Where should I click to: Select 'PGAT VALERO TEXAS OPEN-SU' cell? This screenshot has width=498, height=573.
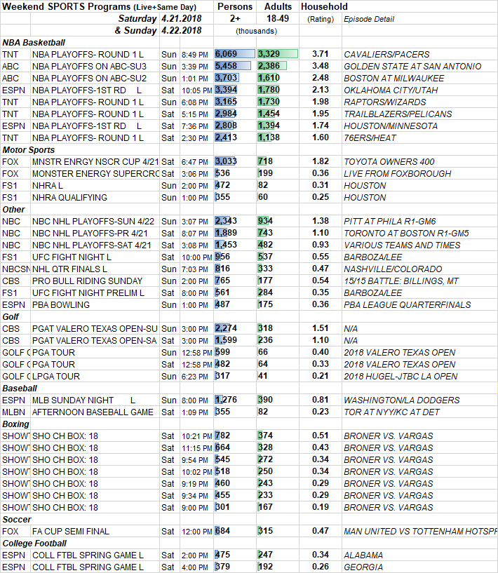point(95,329)
